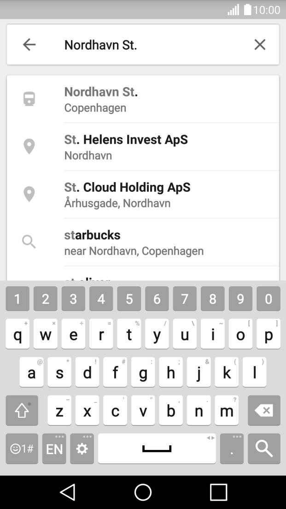Tap the search text field
The width and height of the screenshot is (286, 509).
[152, 45]
